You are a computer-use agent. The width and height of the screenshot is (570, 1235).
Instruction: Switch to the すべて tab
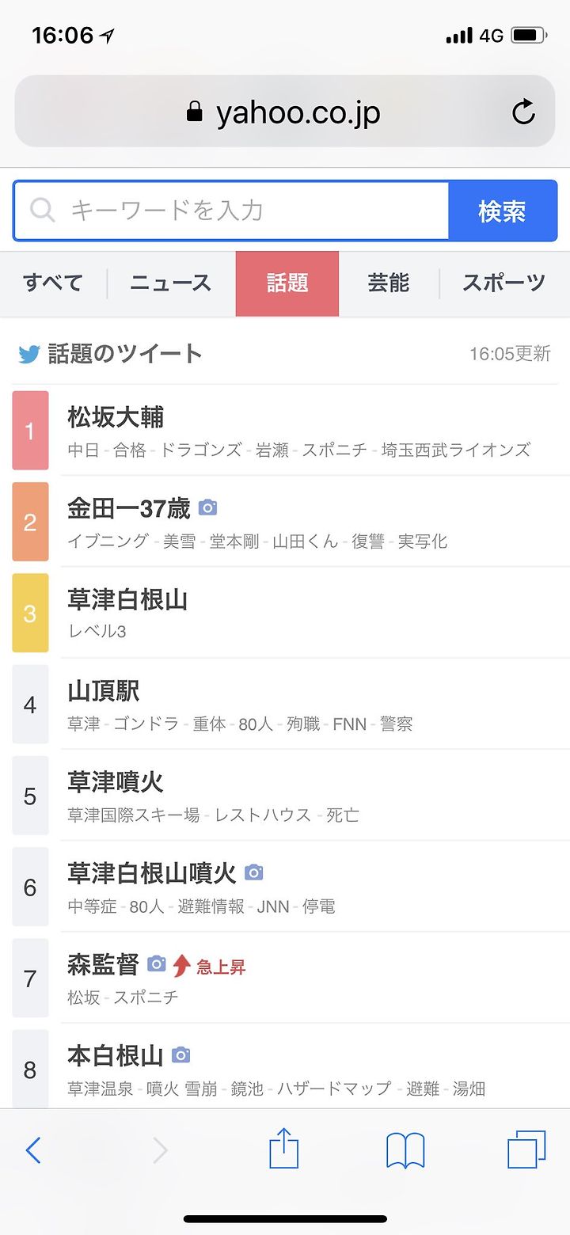(x=53, y=283)
